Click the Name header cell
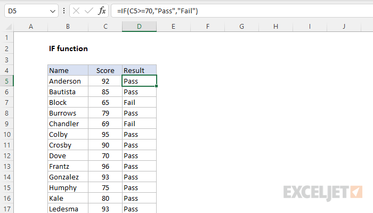 pos(68,70)
